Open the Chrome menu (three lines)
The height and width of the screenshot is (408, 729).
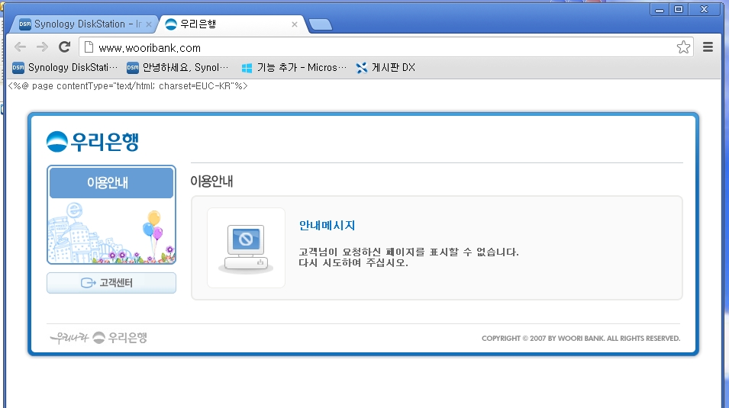(708, 47)
